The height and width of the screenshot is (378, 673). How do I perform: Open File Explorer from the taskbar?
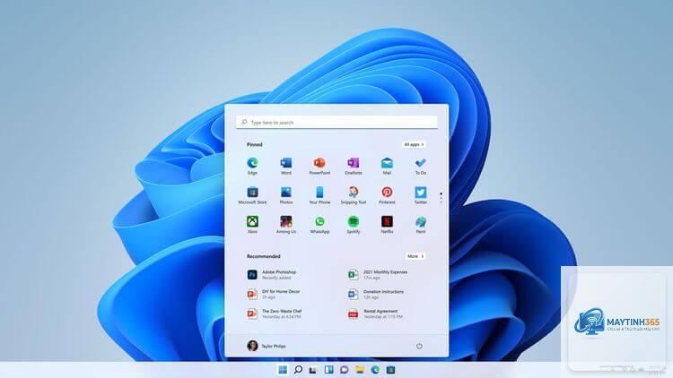point(360,369)
